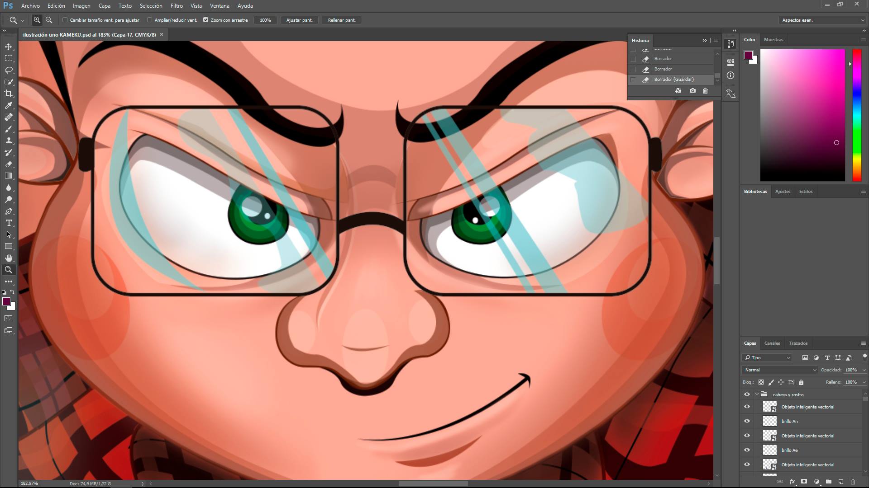The width and height of the screenshot is (869, 488).
Task: Click the Ajustar pant. button
Action: pyautogui.click(x=299, y=20)
